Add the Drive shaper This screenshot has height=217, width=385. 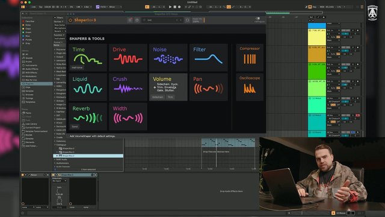[128, 58]
